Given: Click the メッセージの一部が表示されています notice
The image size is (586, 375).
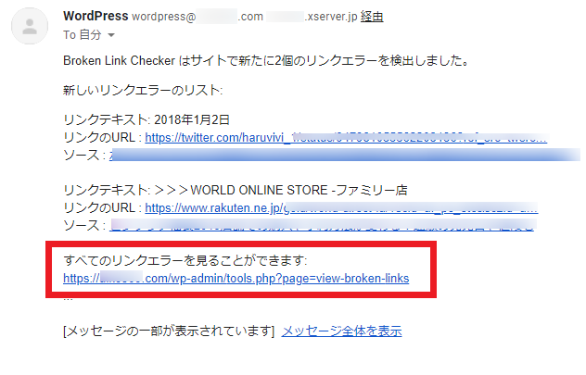Looking at the screenshot, I should (169, 331).
